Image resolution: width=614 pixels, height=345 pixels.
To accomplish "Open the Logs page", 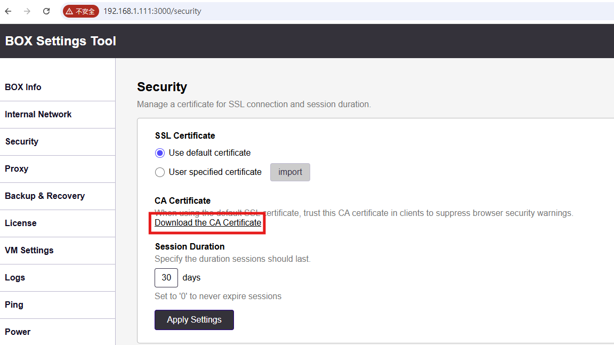I will coord(58,278).
